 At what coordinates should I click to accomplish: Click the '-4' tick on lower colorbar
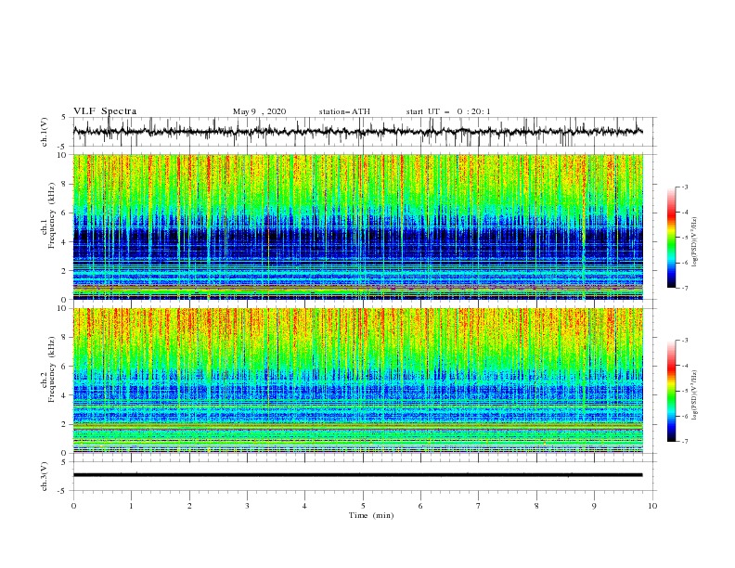coord(685,366)
